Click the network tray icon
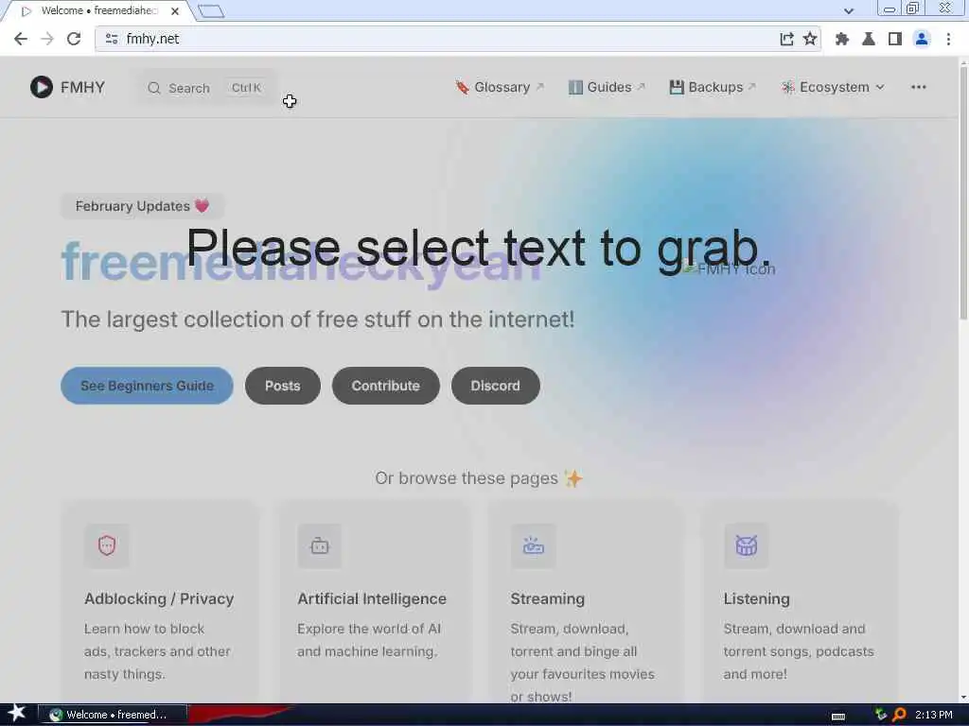This screenshot has width=969, height=726. pyautogui.click(x=881, y=715)
